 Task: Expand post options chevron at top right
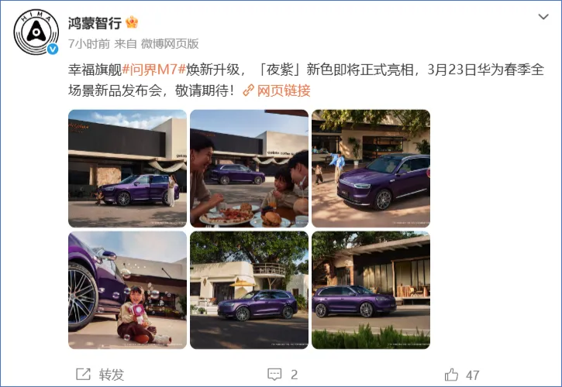543,16
